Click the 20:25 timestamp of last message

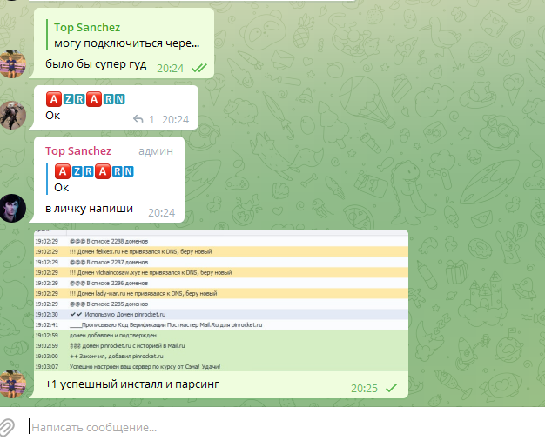click(x=364, y=389)
